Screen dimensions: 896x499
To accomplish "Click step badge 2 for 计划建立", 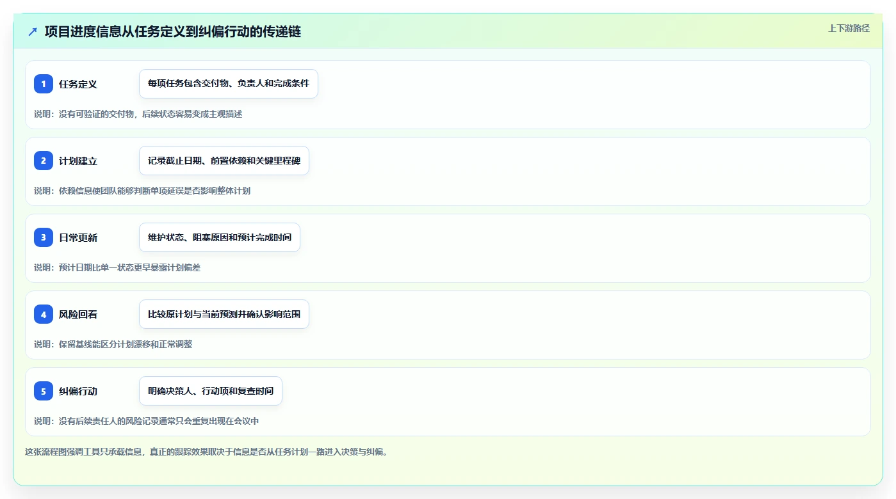I will [x=44, y=161].
